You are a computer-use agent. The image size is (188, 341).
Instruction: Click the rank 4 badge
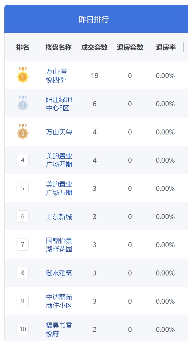(23, 160)
